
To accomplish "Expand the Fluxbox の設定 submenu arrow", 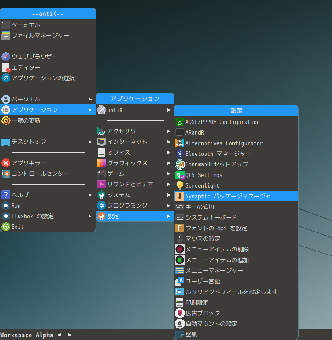I will pos(90,216).
